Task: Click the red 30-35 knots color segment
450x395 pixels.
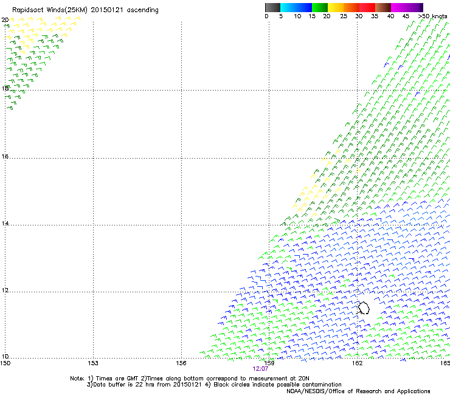Action: 367,7
